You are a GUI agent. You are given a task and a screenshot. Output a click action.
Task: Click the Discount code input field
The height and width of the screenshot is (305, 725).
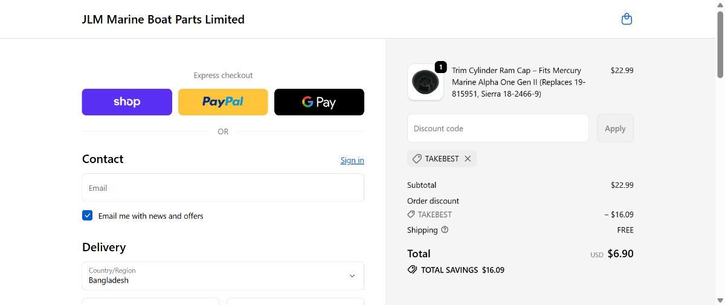[x=497, y=129]
